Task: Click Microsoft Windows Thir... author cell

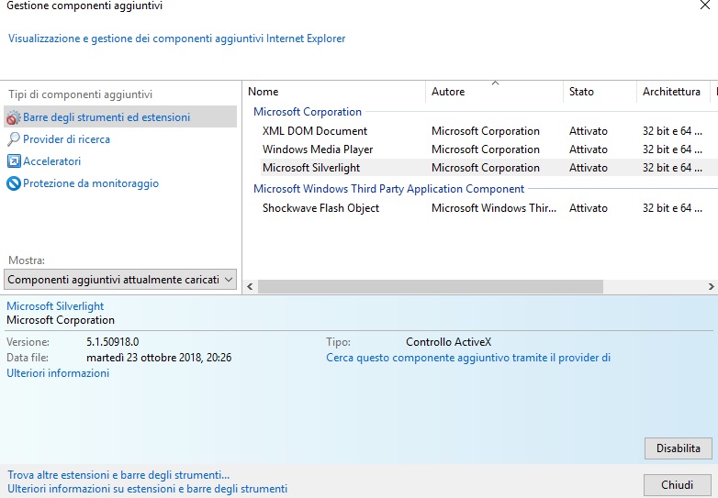Action: (x=494, y=207)
